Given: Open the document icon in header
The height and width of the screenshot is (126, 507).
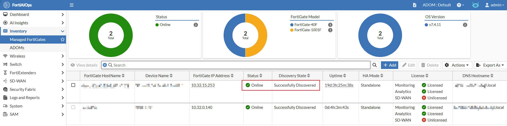Looking at the screenshot, I should tap(415, 5).
